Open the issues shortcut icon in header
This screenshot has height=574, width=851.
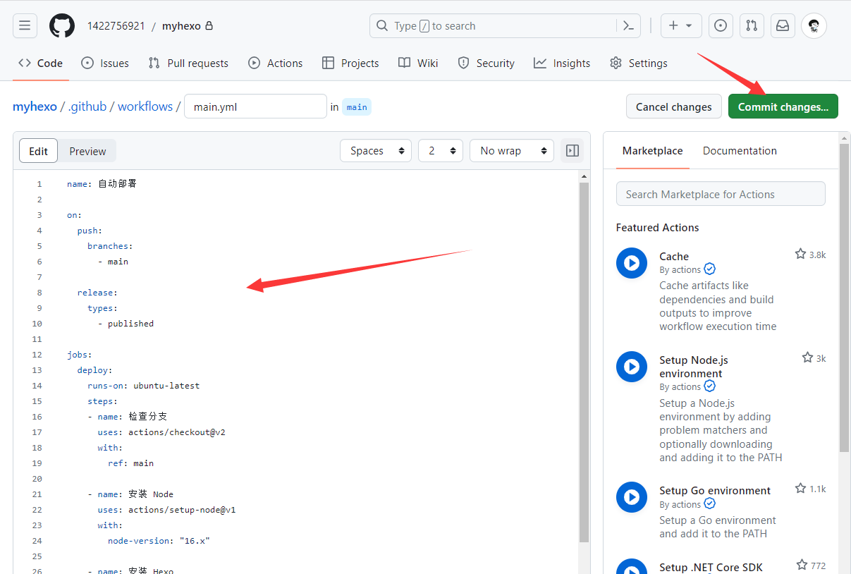click(721, 26)
